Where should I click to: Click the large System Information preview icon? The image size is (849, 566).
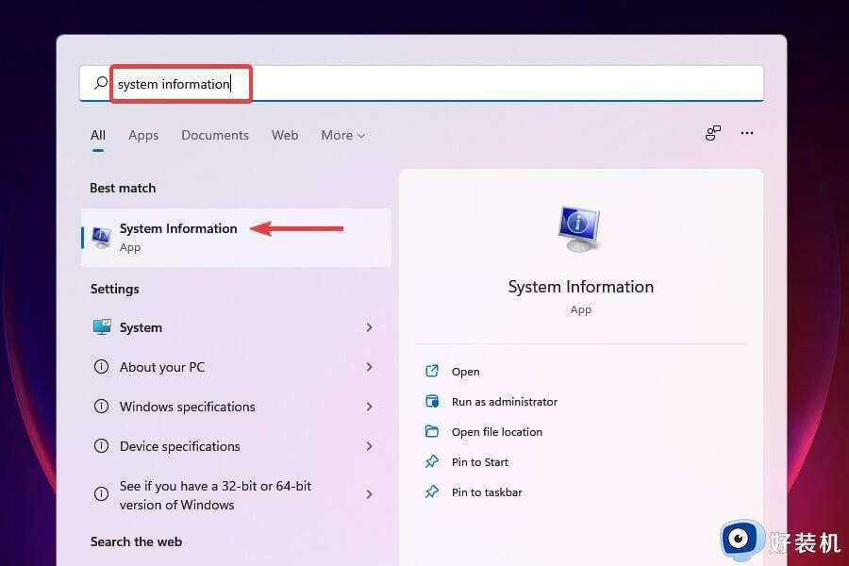(579, 228)
